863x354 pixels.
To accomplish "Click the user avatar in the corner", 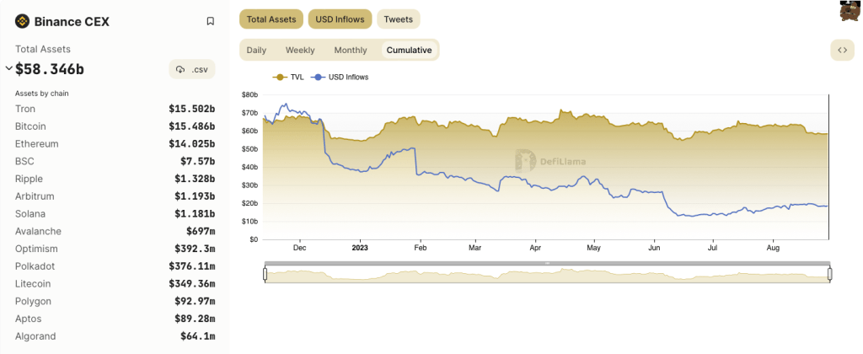I will (x=850, y=11).
